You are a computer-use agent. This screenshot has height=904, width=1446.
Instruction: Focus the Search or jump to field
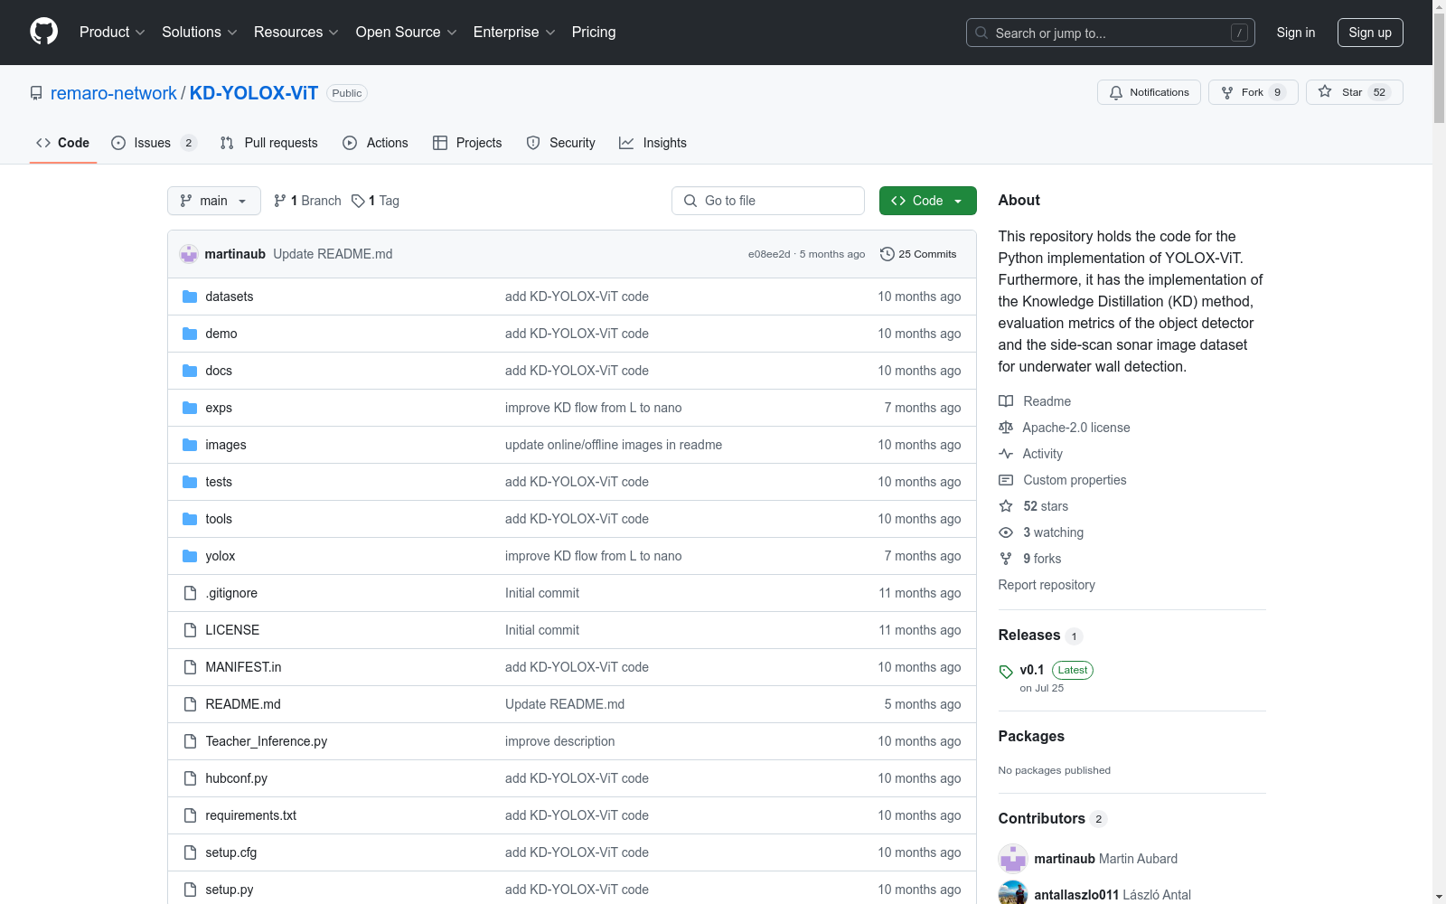point(1111,33)
